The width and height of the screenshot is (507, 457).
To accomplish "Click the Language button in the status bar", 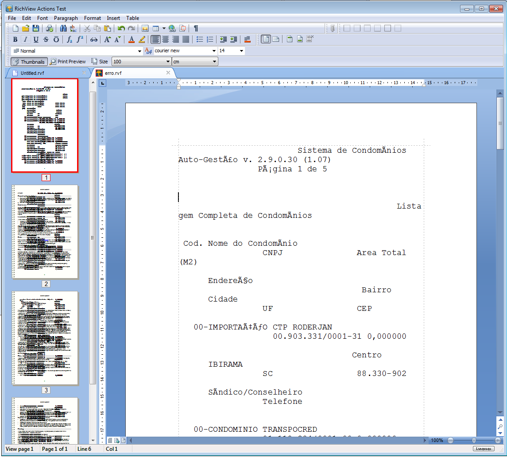I will (x=484, y=449).
